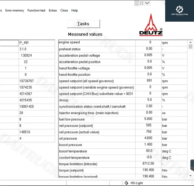Click the grid icon in top toolbar

tap(137, 3)
